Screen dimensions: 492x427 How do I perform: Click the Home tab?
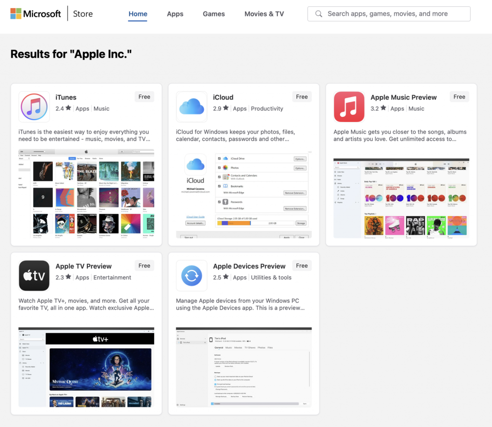(138, 14)
